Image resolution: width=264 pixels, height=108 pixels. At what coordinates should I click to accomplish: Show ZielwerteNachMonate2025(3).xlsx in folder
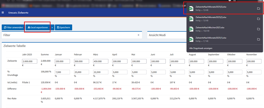tap(258, 9)
